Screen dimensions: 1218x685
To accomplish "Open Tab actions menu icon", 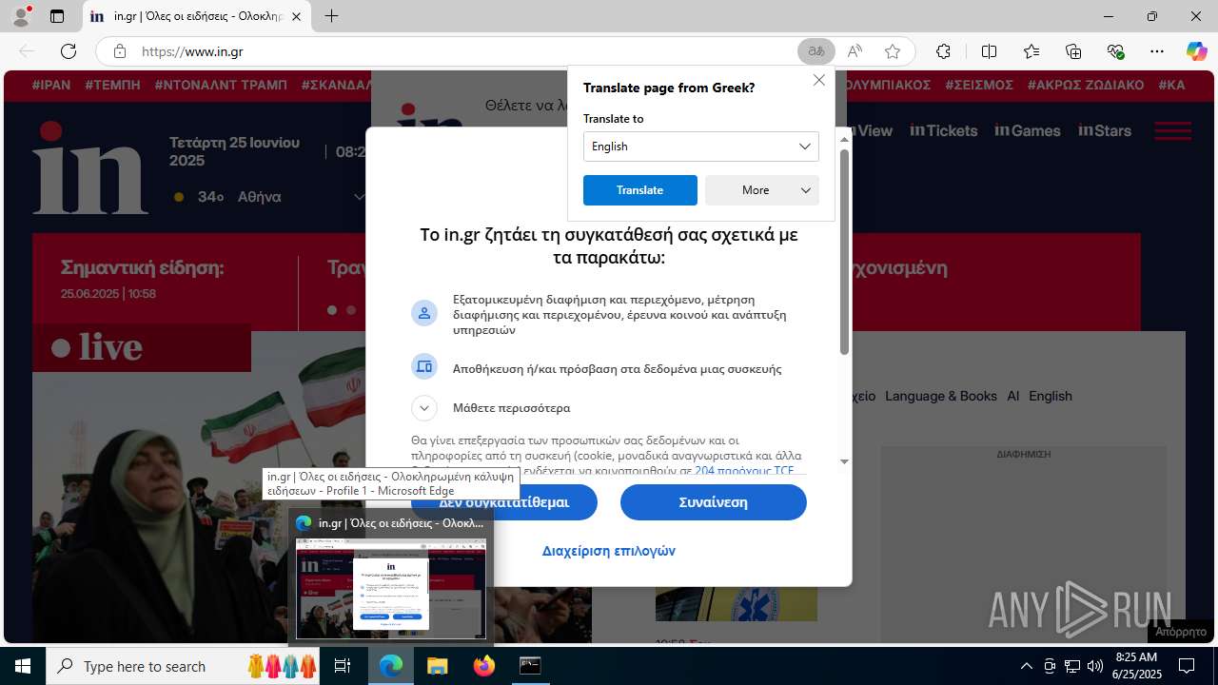I will click(57, 16).
